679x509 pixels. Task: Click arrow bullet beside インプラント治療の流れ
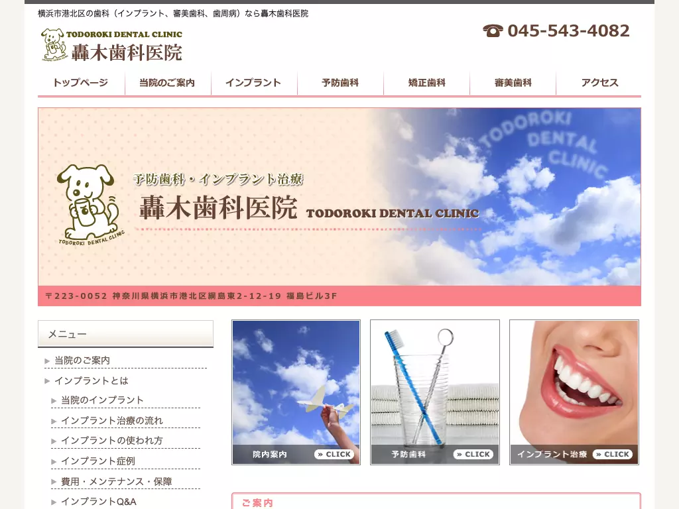54,421
